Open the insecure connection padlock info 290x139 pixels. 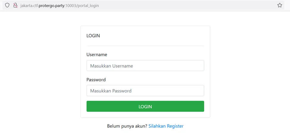pyautogui.click(x=15, y=5)
